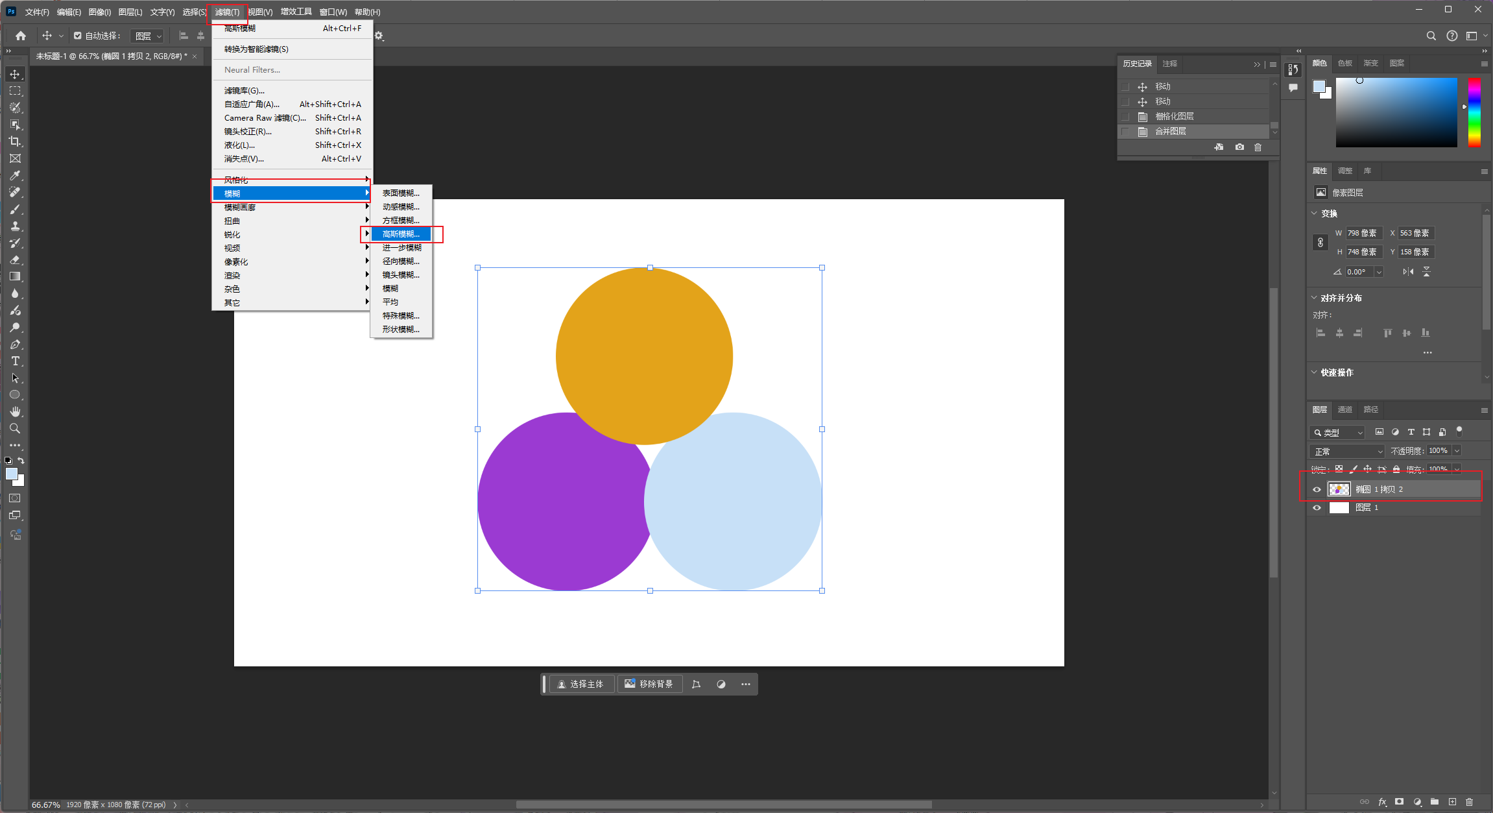Open the layer style fx button
The height and width of the screenshot is (813, 1493).
pyautogui.click(x=1382, y=801)
